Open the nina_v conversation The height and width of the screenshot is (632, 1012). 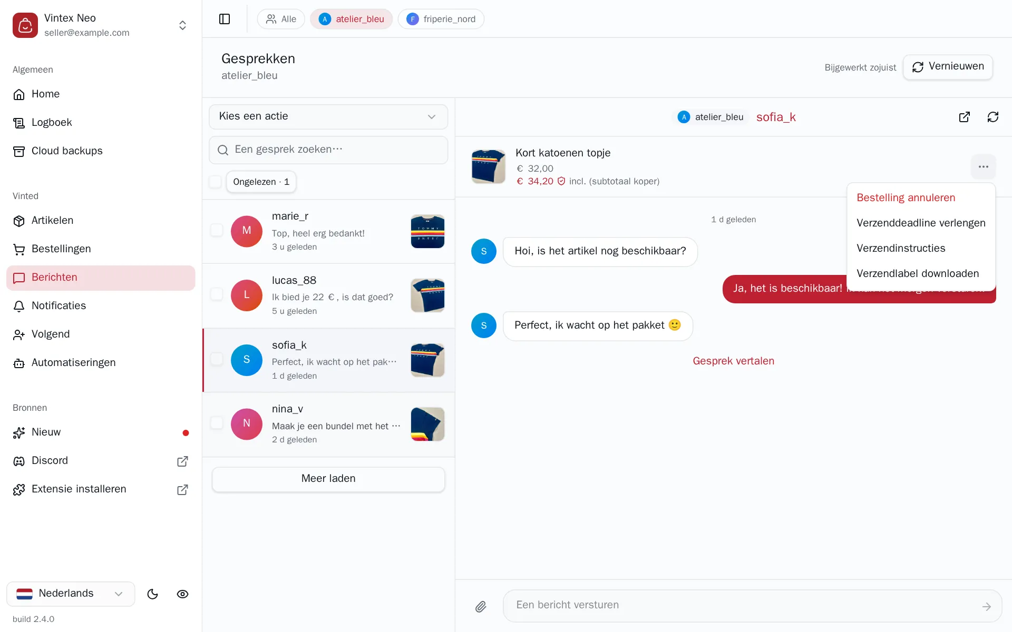328,424
